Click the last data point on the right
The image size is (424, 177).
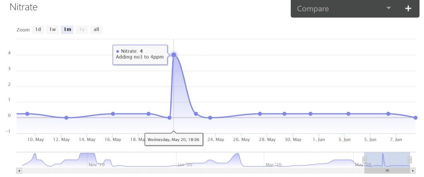pos(415,117)
